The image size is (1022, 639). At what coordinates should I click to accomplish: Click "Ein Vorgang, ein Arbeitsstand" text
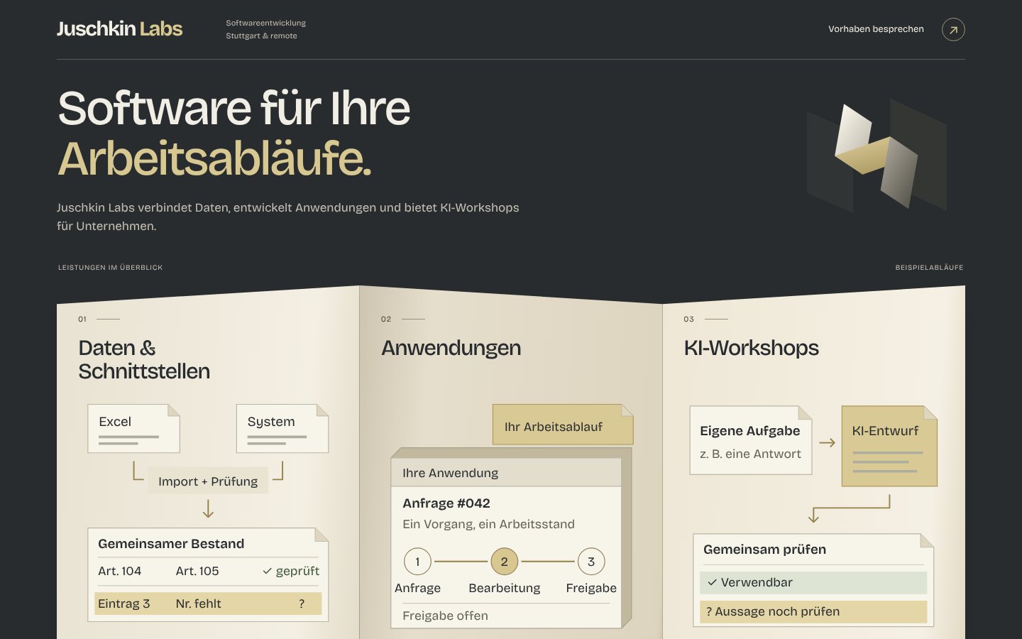click(488, 524)
